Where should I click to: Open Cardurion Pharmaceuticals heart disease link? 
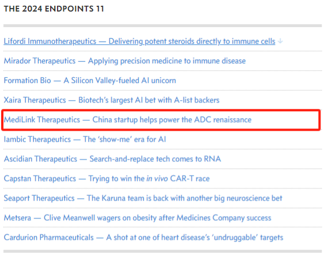[143, 237]
